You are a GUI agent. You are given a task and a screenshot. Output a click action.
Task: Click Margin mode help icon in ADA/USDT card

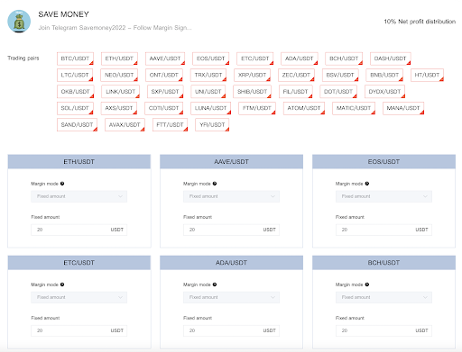click(215, 284)
